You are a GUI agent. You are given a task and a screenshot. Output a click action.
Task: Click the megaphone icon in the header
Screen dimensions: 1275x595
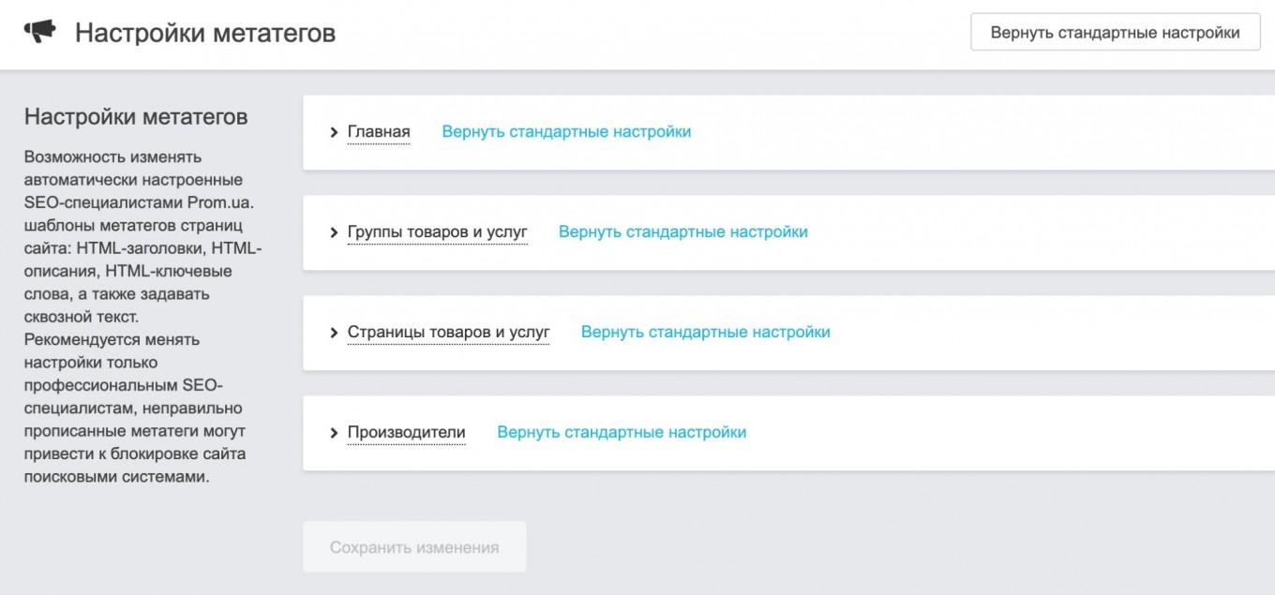point(40,33)
